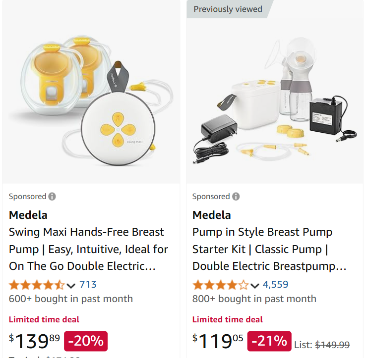367x358 pixels.
Task: Click the $119.05 price
Action: click(218, 341)
